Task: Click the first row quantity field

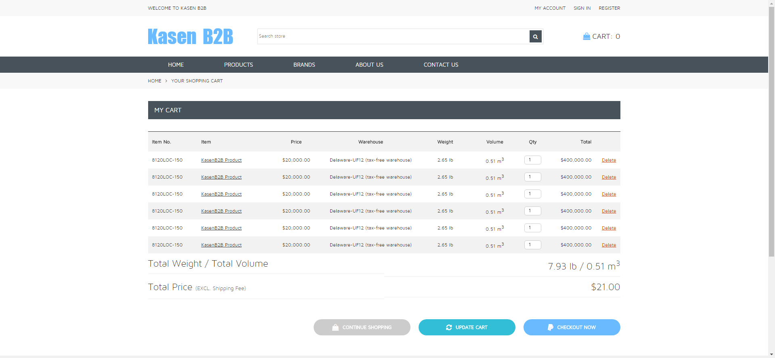Action: (x=532, y=160)
